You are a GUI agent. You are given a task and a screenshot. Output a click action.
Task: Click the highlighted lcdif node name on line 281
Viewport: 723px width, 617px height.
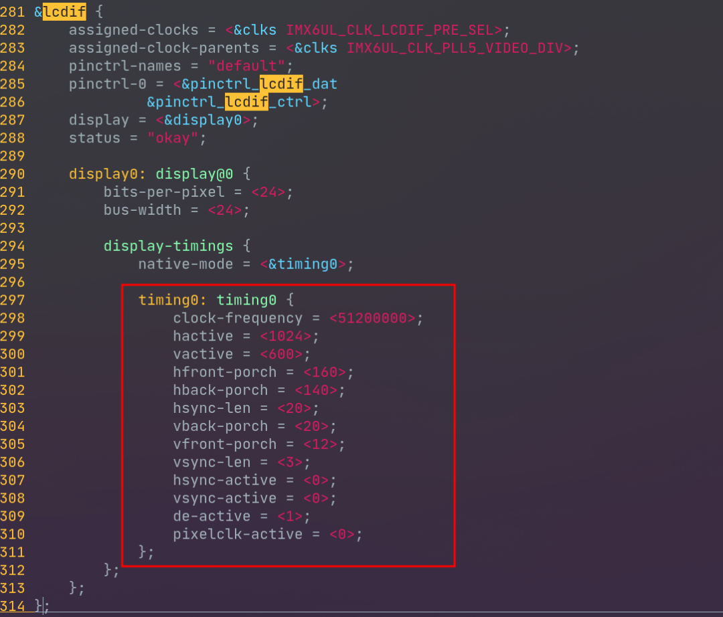(64, 11)
